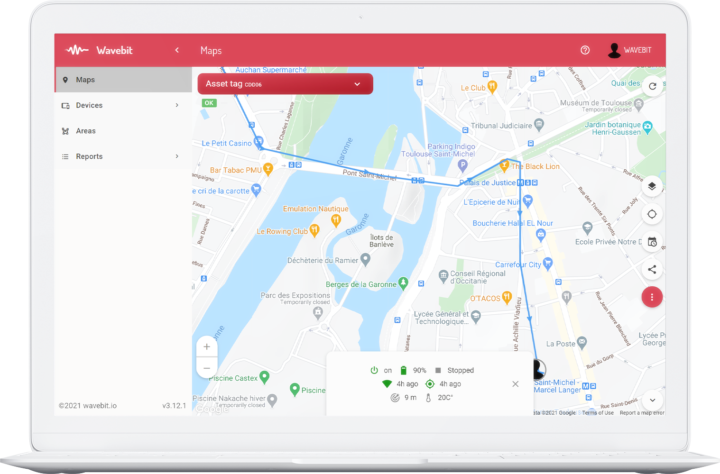Click the Google logo on the map
Image resolution: width=720 pixels, height=474 pixels.
212,409
